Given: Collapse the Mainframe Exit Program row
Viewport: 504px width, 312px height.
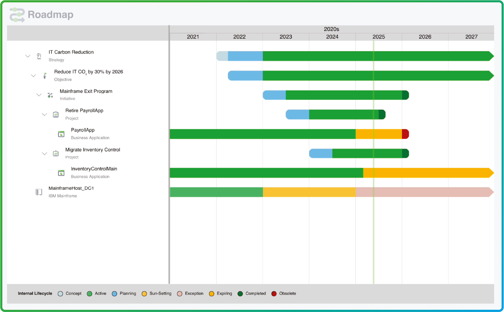Looking at the screenshot, I should click(x=39, y=95).
